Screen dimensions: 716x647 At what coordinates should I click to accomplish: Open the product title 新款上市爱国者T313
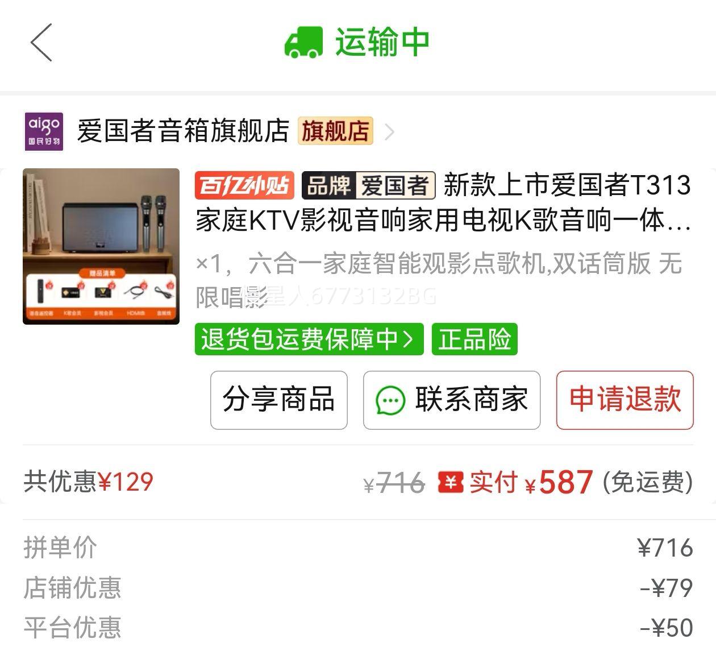[443, 202]
